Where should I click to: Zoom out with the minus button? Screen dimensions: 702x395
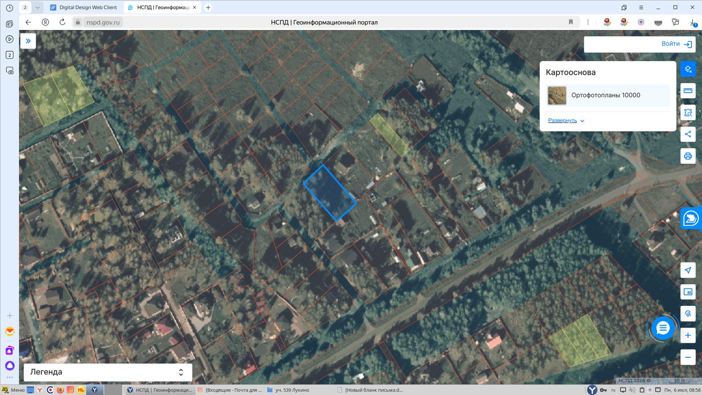(x=688, y=357)
